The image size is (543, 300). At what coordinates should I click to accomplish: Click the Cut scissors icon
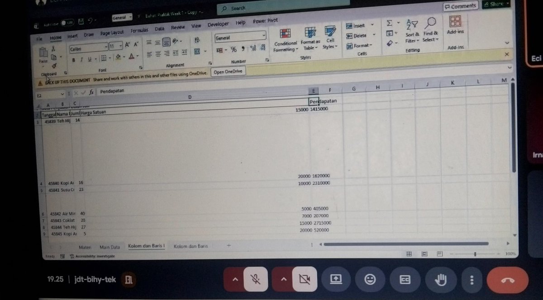(53, 48)
